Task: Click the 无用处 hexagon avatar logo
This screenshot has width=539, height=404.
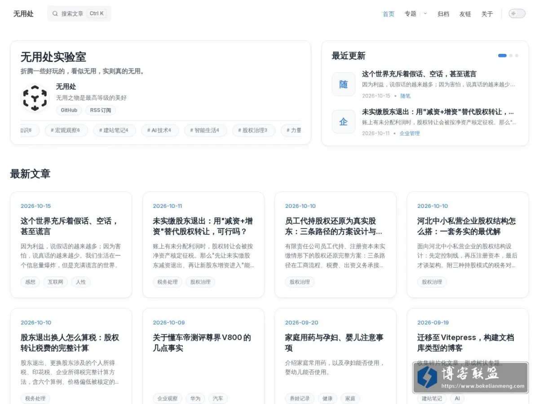Action: coord(35,98)
